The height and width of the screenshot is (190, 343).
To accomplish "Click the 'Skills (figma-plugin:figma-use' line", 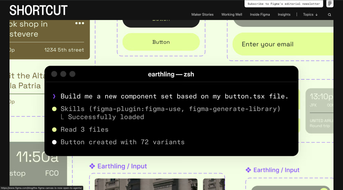I will (x=171, y=109).
